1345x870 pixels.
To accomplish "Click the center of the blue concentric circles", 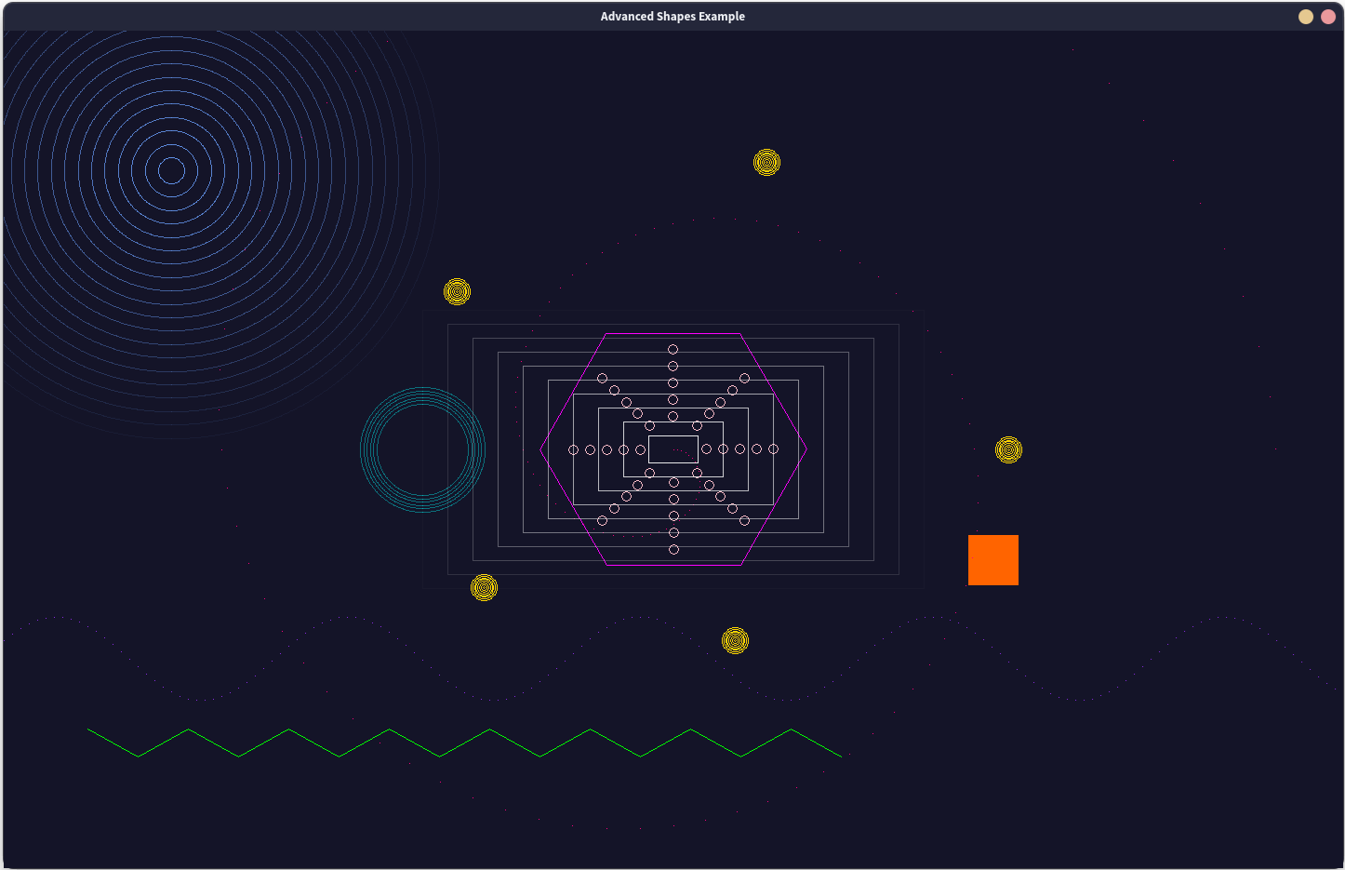I will [x=171, y=170].
